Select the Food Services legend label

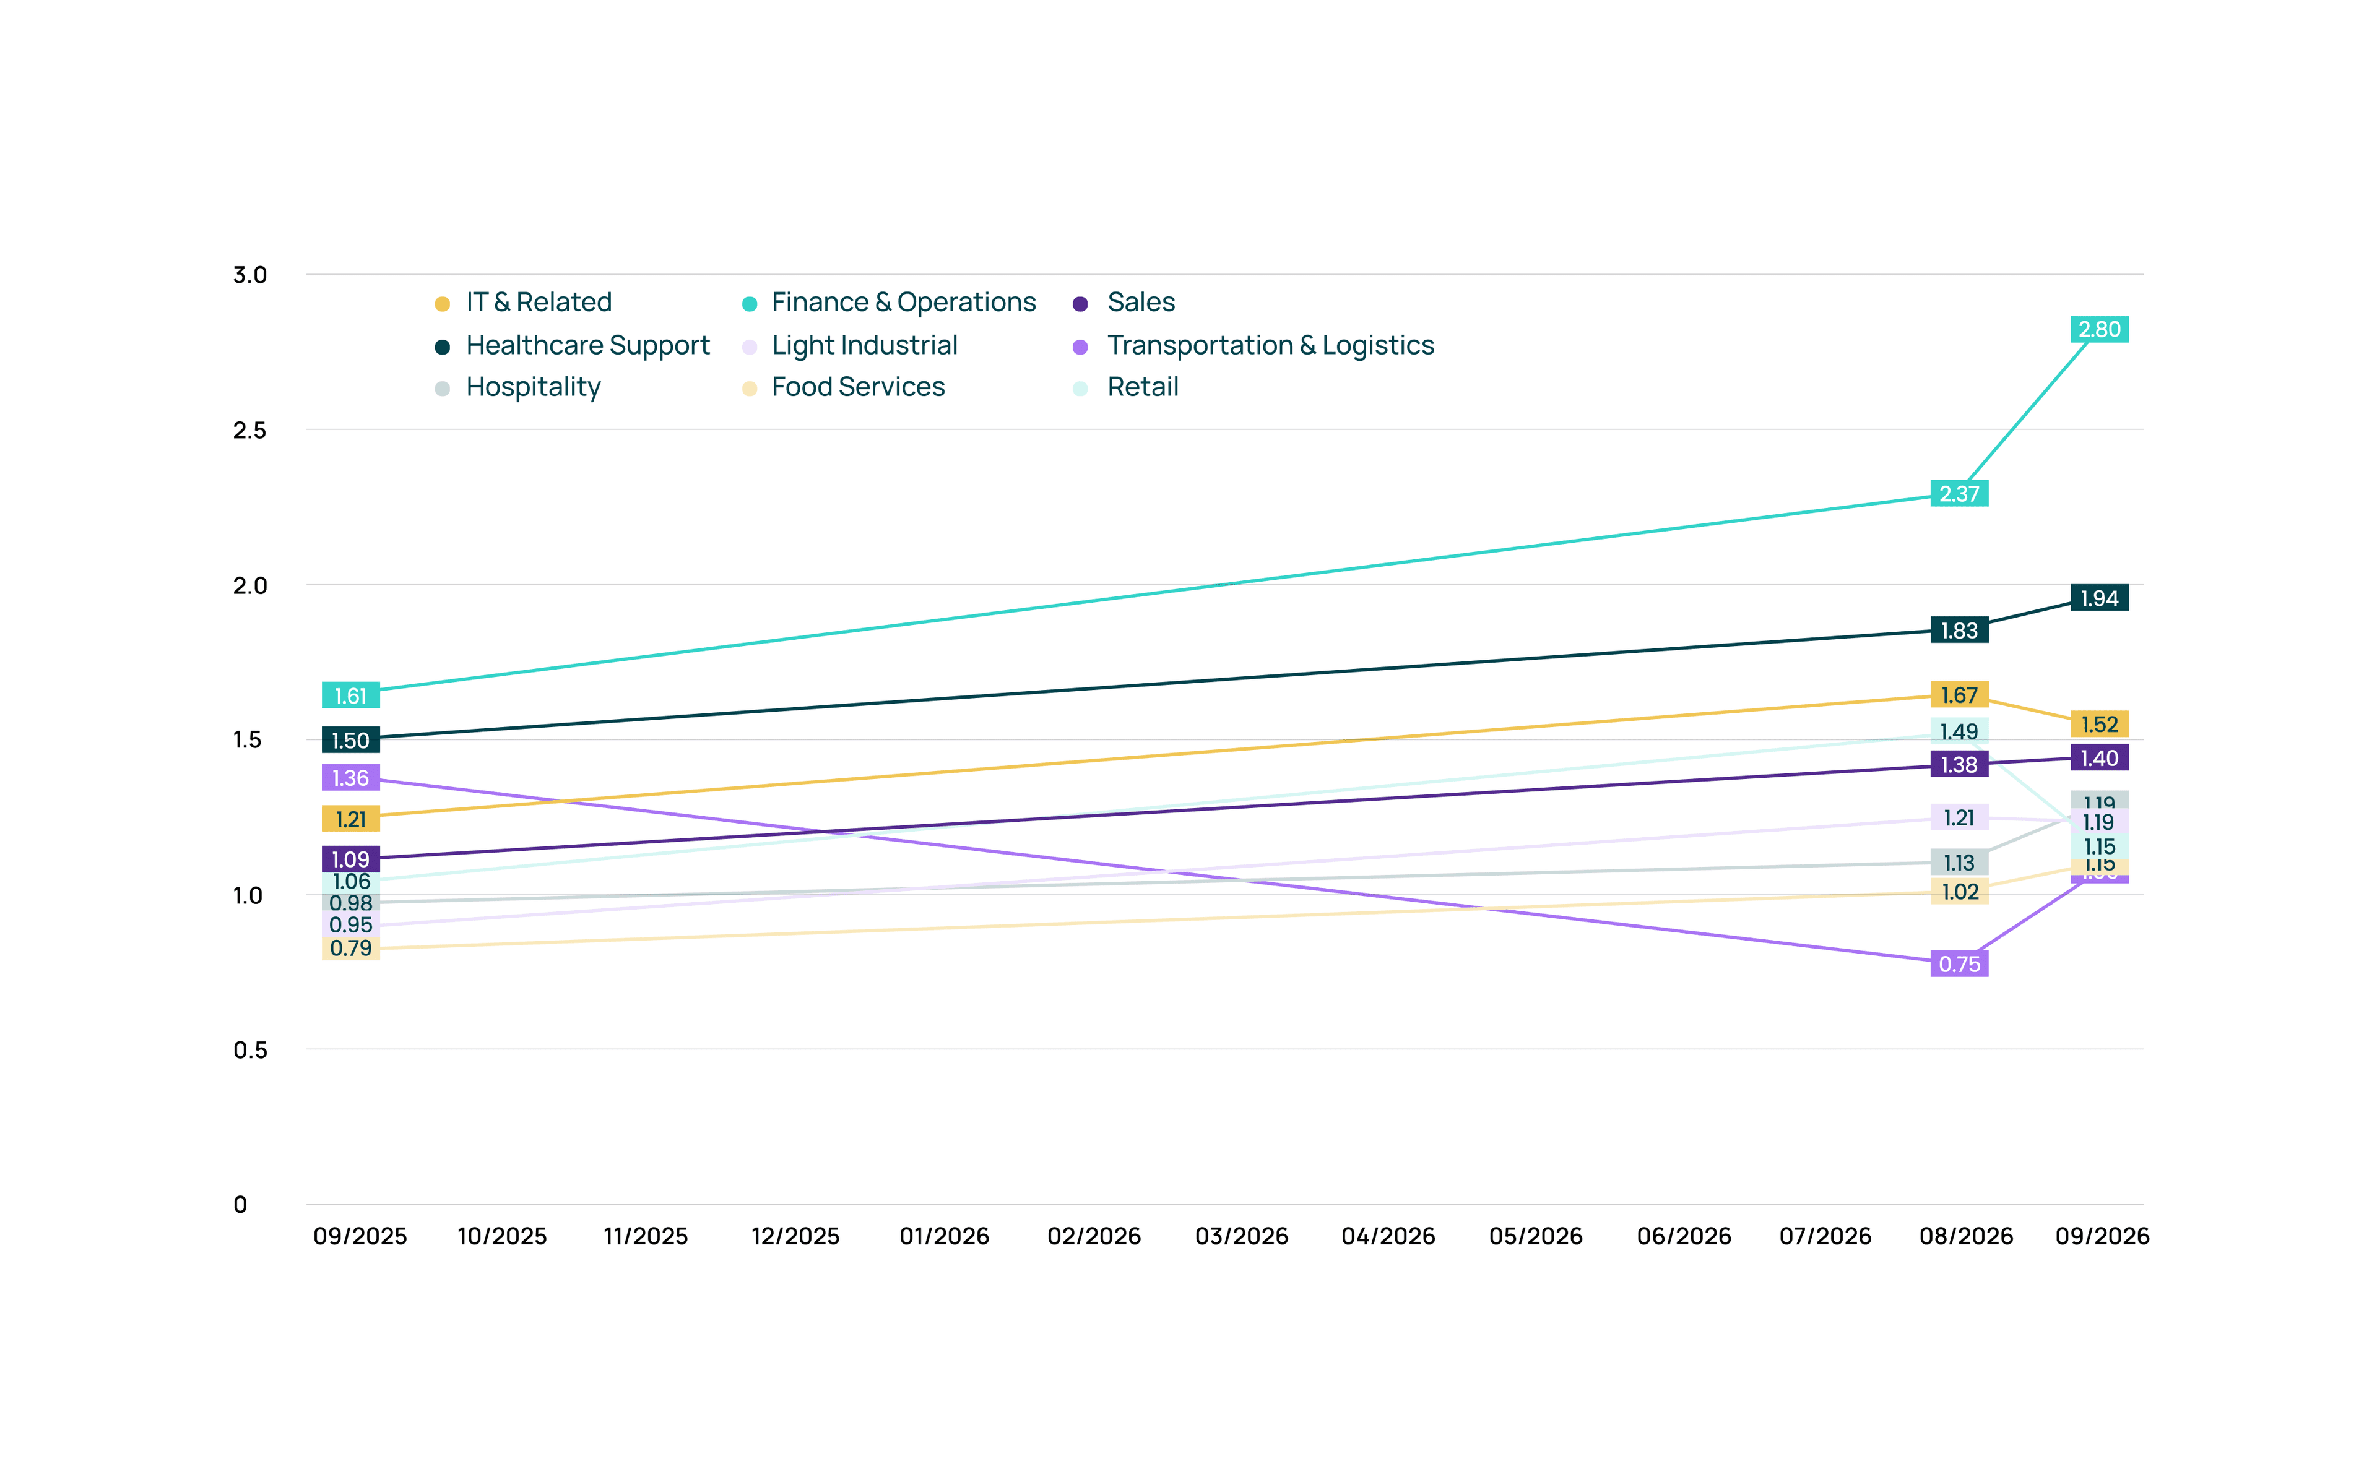click(x=858, y=388)
